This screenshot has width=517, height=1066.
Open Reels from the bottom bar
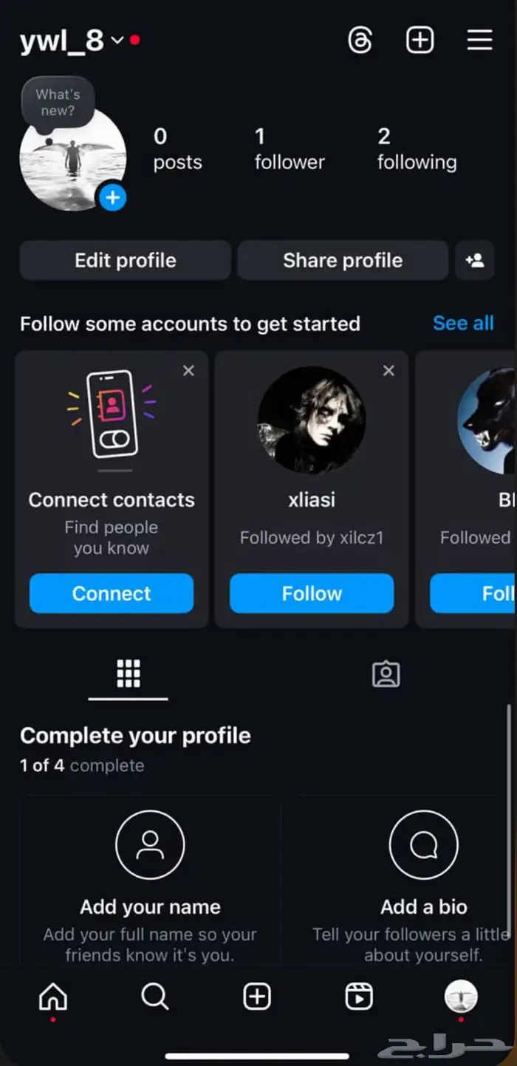pyautogui.click(x=359, y=997)
